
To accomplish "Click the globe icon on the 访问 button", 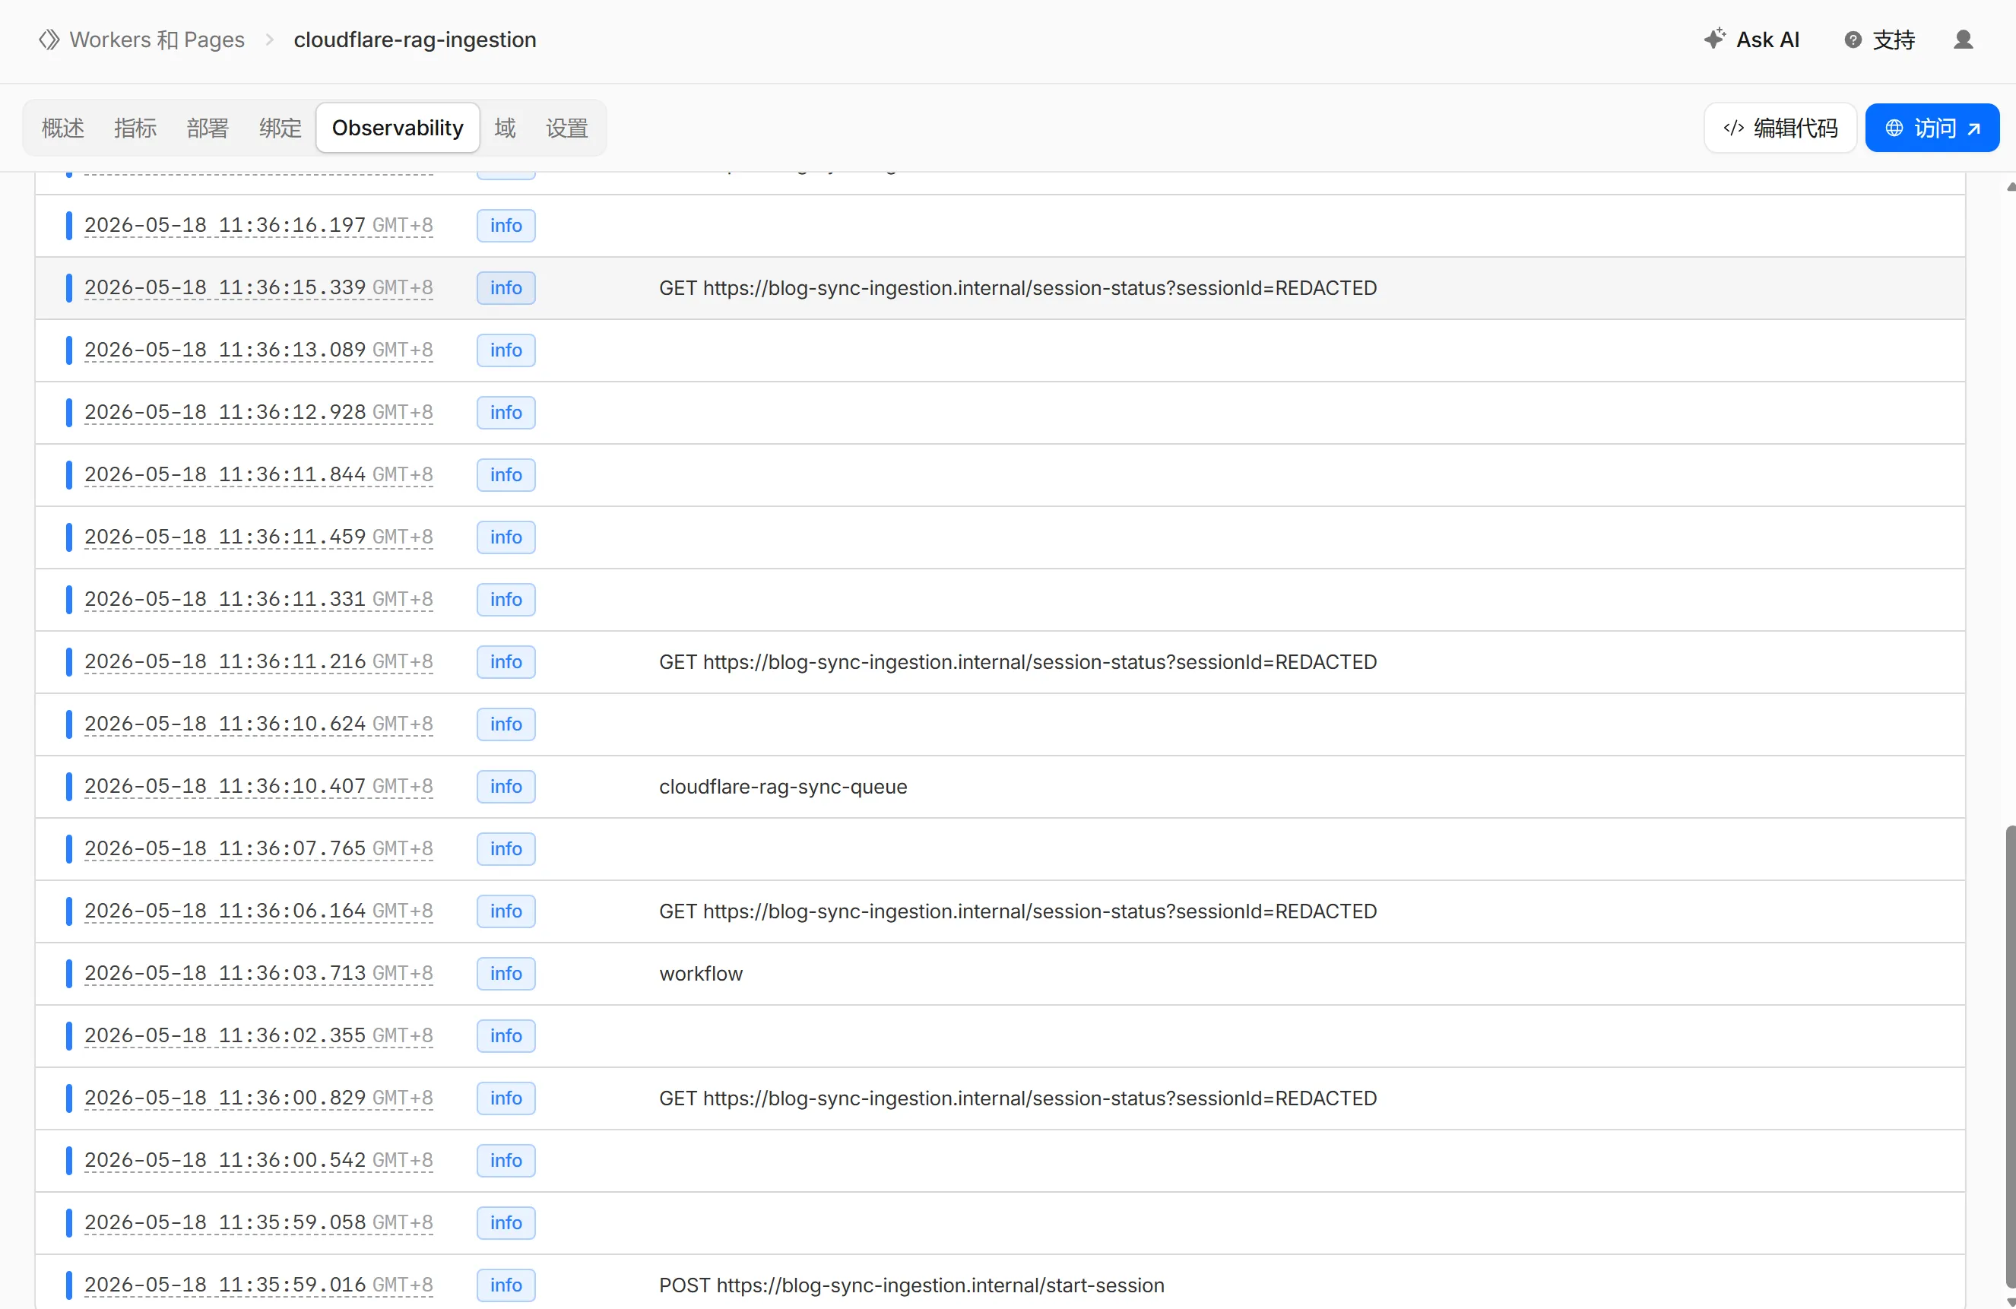I will click(1894, 128).
